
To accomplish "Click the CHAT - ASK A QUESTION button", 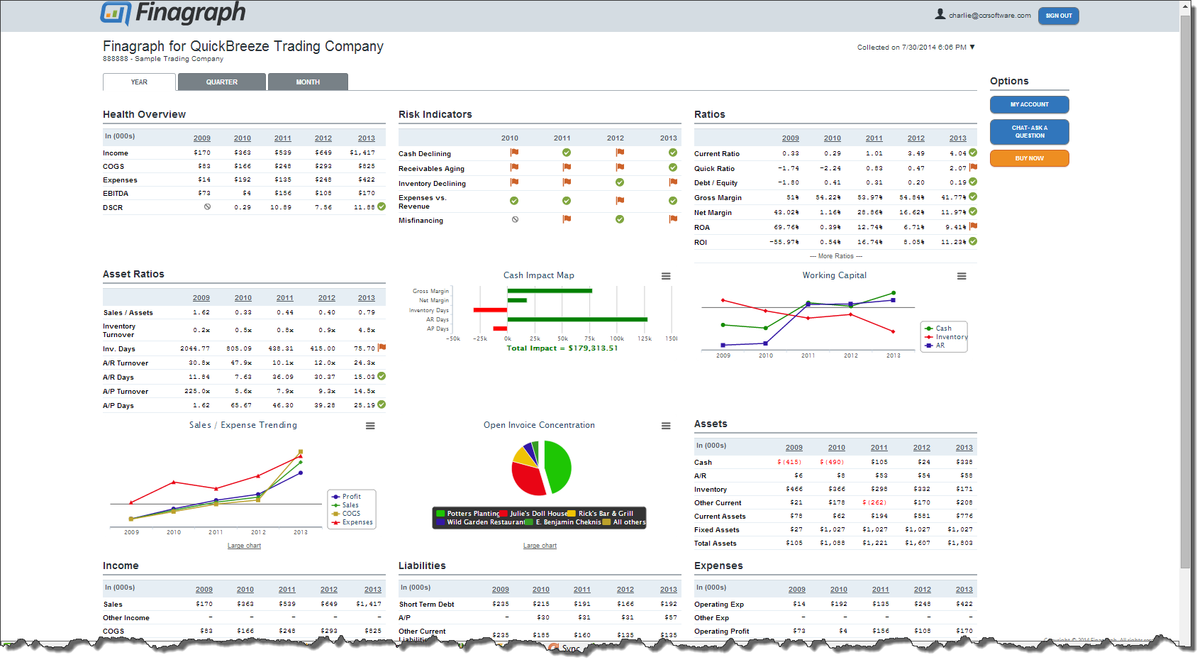I will click(1029, 132).
